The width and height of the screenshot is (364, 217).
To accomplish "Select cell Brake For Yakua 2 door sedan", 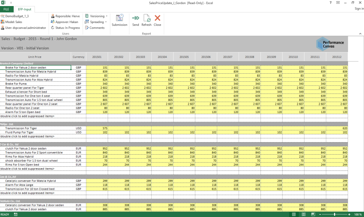I will (x=36, y=68).
